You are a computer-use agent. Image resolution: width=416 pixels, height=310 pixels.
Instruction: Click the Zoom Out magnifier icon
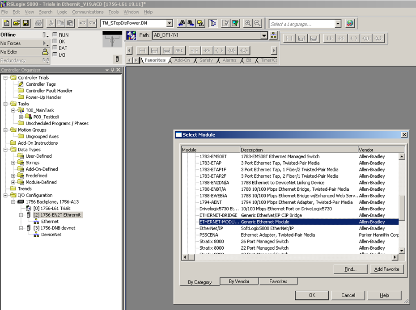point(257,23)
